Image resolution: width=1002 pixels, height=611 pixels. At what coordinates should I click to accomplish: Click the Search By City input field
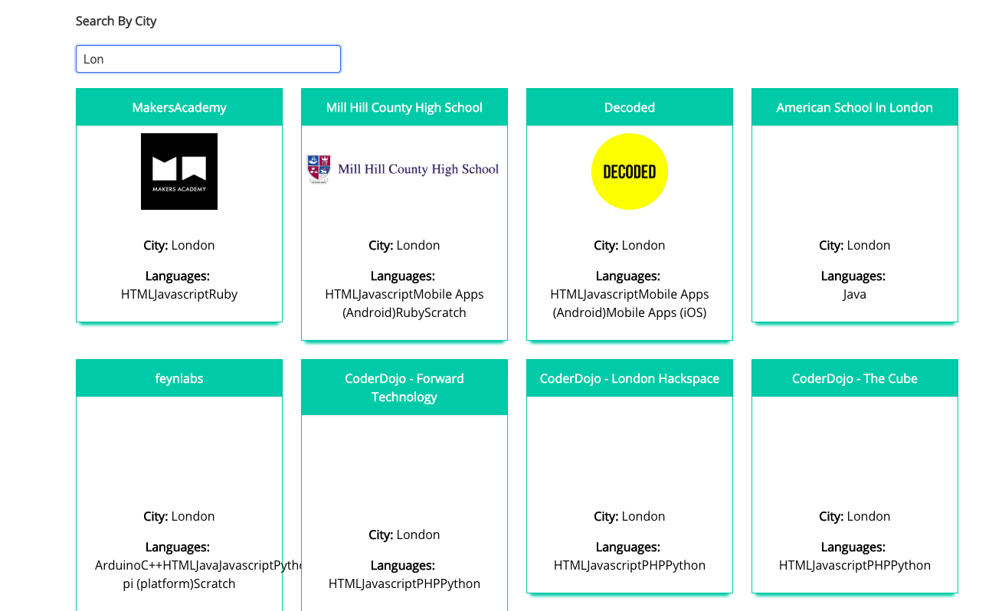(208, 59)
